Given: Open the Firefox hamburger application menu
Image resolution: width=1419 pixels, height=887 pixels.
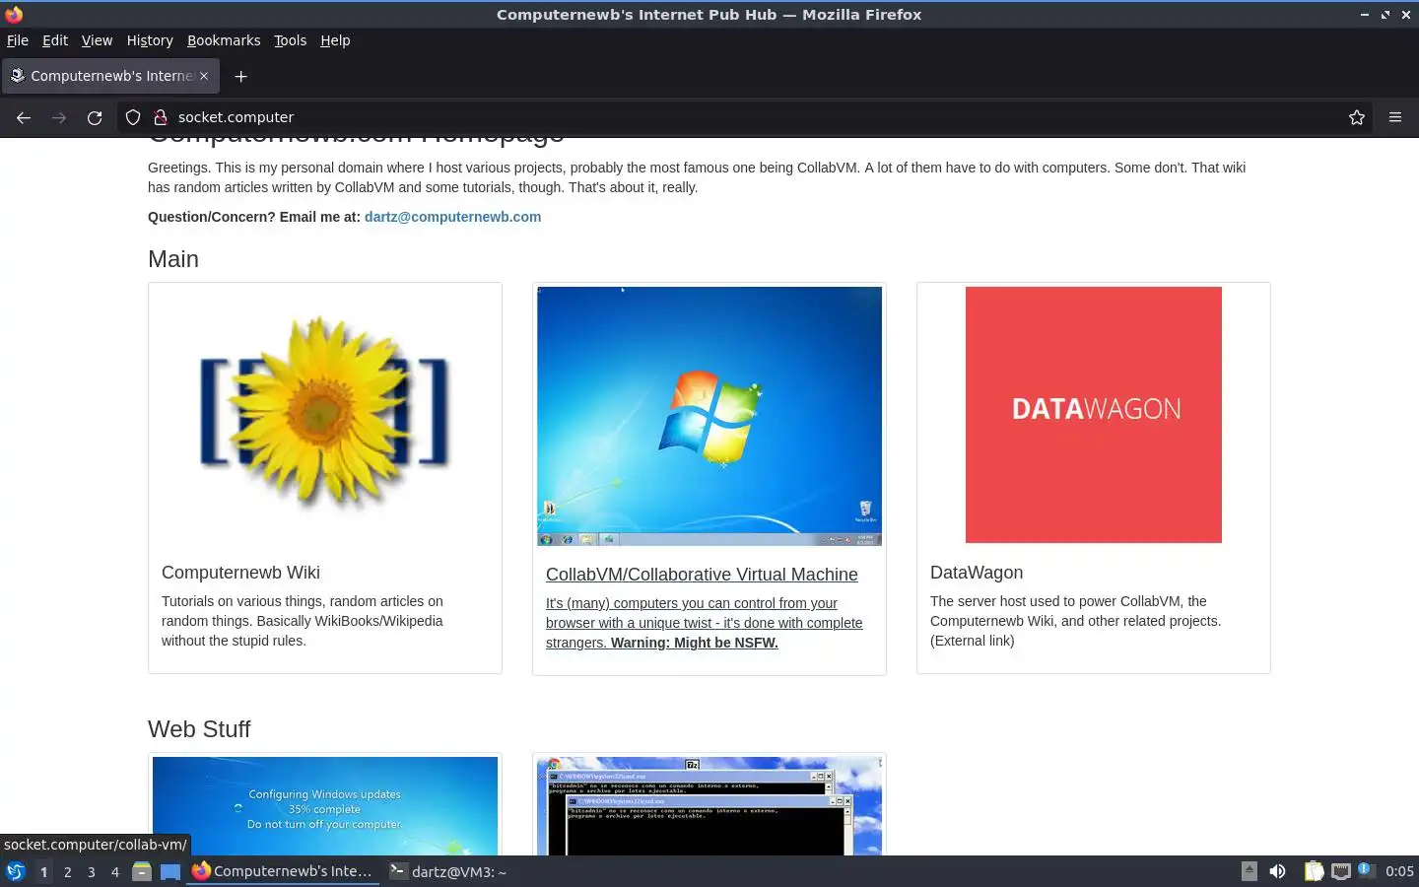Looking at the screenshot, I should click(1395, 117).
